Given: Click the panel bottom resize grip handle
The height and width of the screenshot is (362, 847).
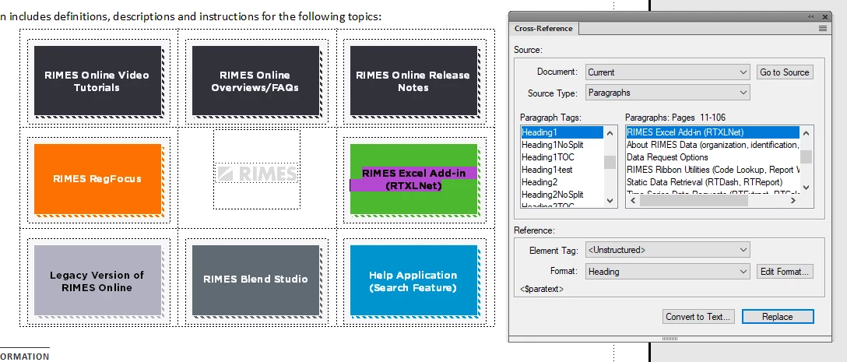Looking at the screenshot, I should pyautogui.click(x=670, y=338).
